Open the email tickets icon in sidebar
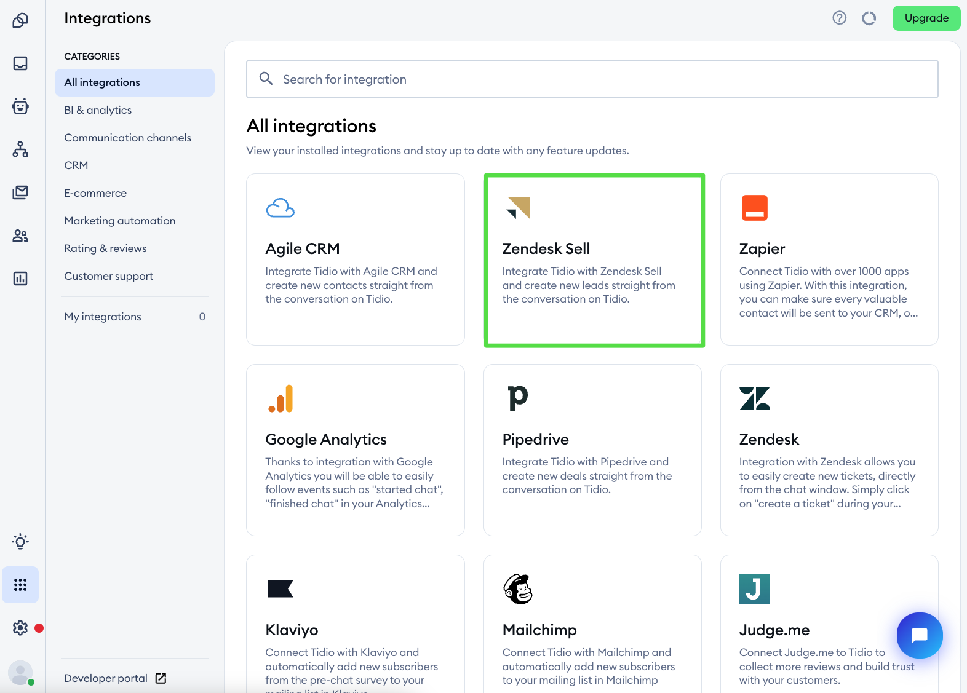 coord(20,192)
